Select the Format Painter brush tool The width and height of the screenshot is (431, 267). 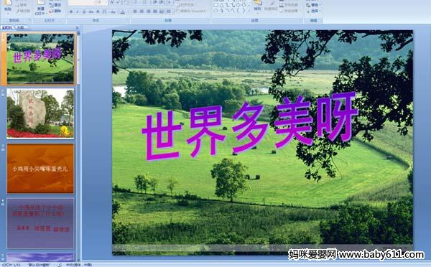(23, 11)
